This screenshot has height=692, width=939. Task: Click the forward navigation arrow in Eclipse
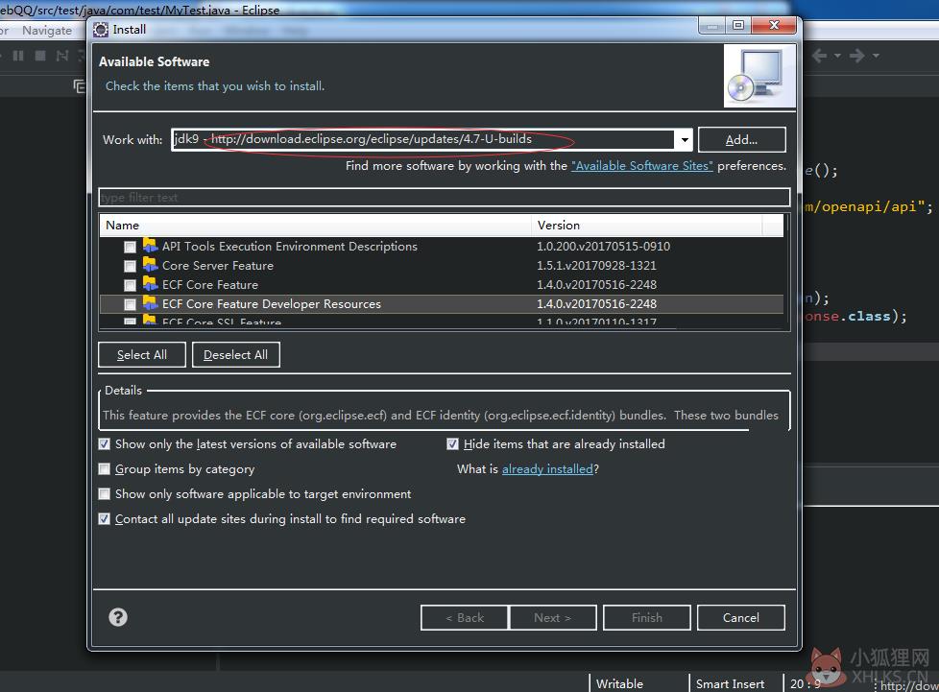pos(857,56)
